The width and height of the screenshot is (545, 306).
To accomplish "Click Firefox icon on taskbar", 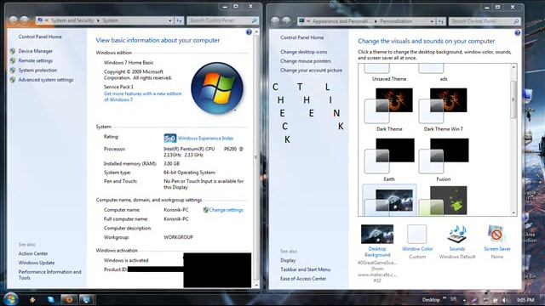I will pos(69,299).
